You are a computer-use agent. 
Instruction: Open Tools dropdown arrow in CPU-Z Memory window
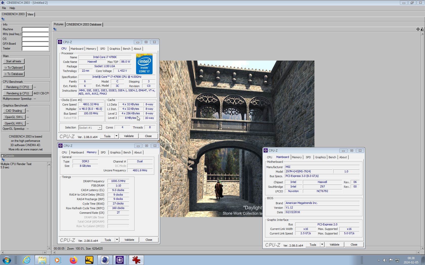pyautogui.click(x=117, y=240)
